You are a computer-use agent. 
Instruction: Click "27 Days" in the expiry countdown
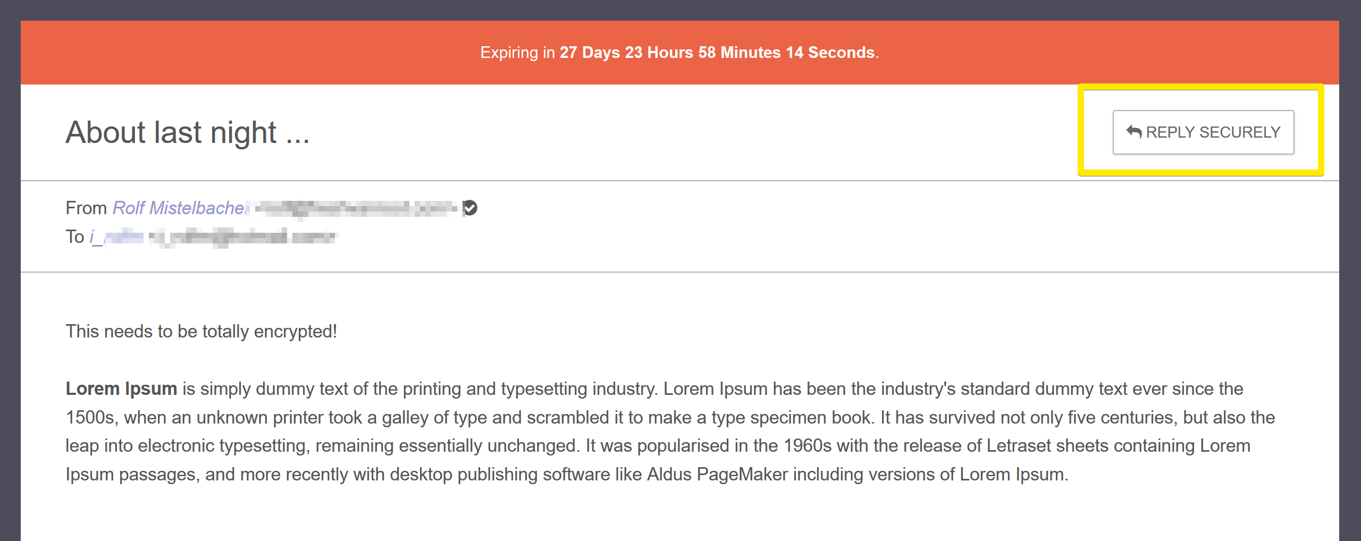point(589,53)
